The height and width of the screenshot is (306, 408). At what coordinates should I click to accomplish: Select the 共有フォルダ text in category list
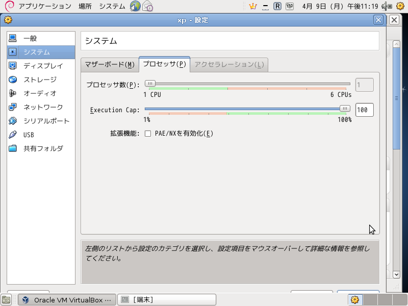click(43, 148)
